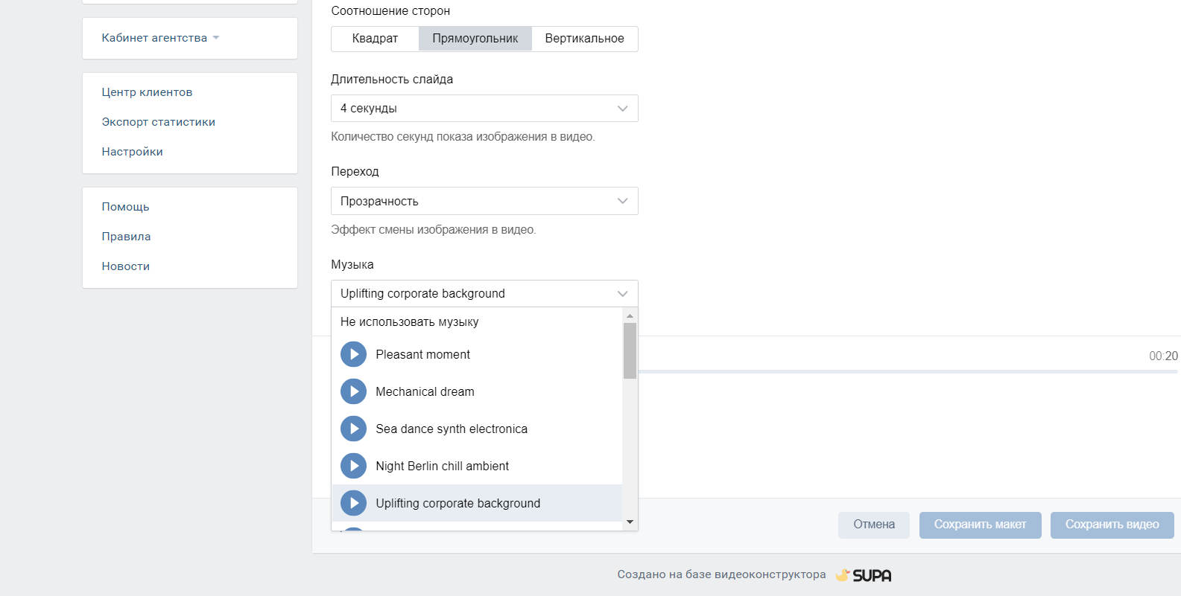Expand the Кабинет агентства menu
Viewport: 1181px width, 596px height.
coord(160,38)
